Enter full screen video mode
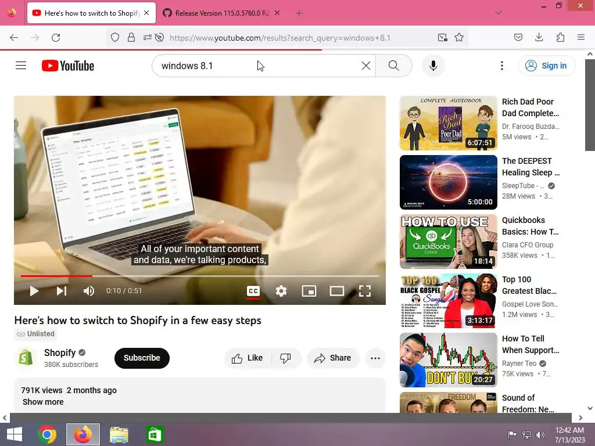 click(365, 291)
